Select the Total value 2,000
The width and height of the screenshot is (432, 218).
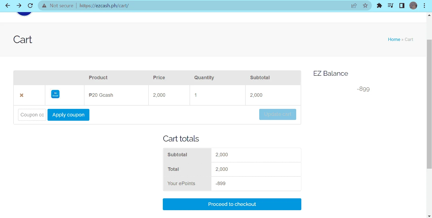tap(222, 169)
